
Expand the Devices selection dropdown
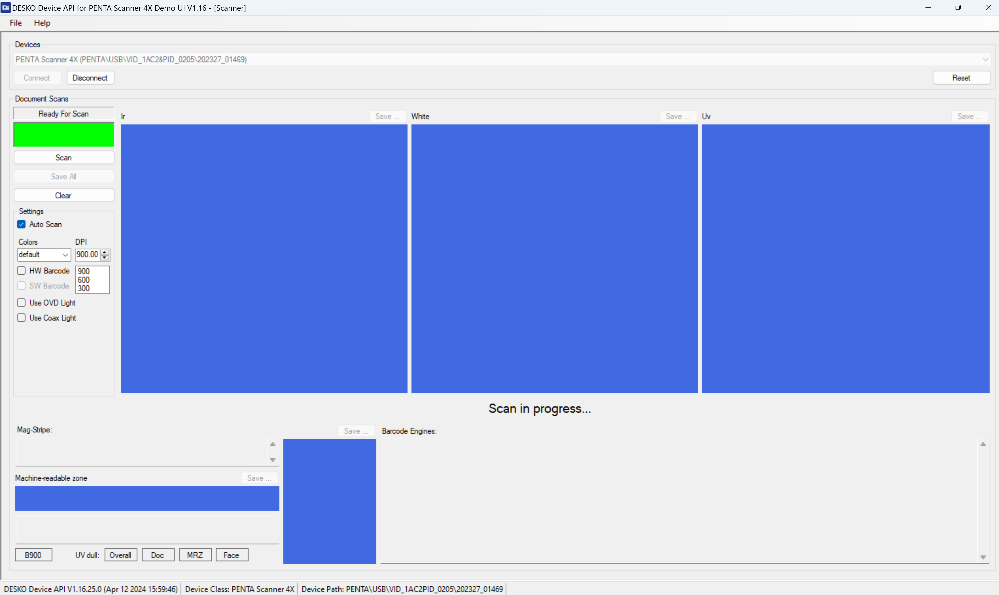(985, 59)
